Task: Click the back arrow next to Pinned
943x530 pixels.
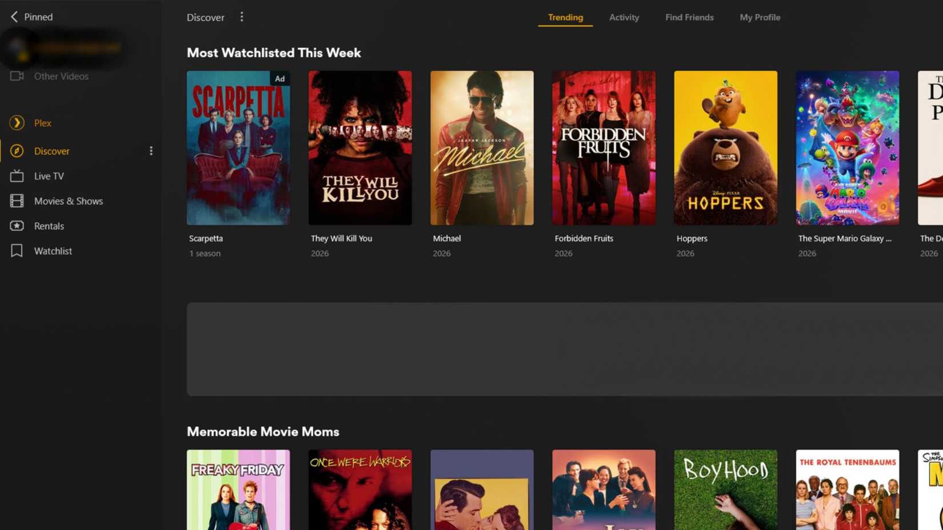Action: point(14,17)
